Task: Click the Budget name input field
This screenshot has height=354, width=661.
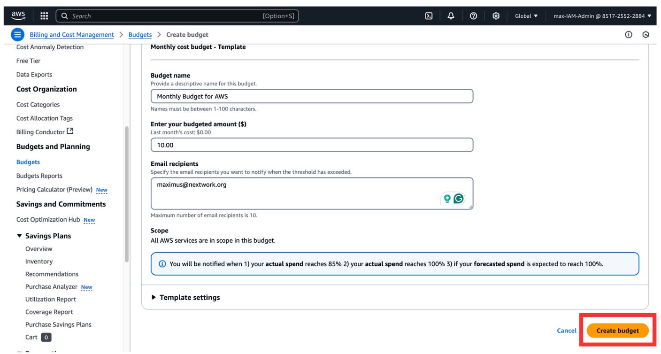Action: tap(312, 96)
